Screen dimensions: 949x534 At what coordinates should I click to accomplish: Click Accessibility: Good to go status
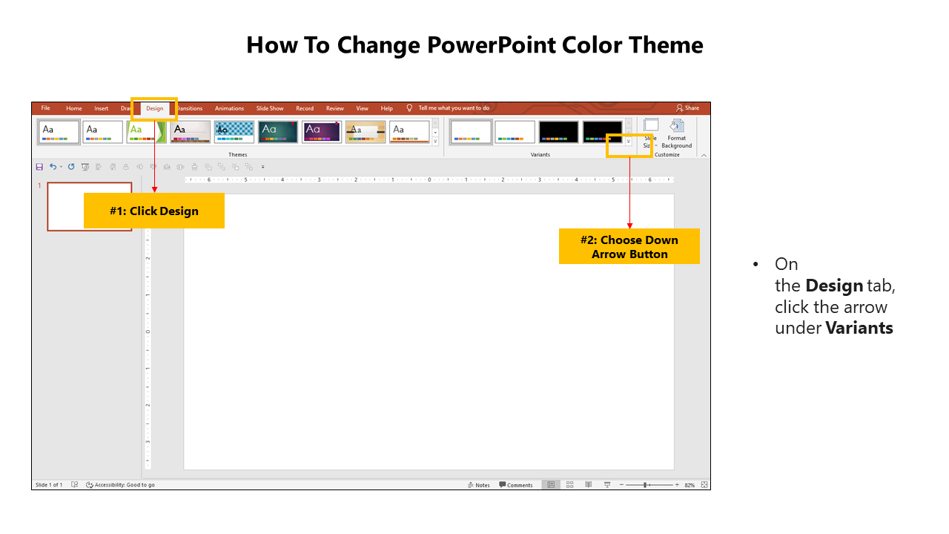click(x=121, y=485)
